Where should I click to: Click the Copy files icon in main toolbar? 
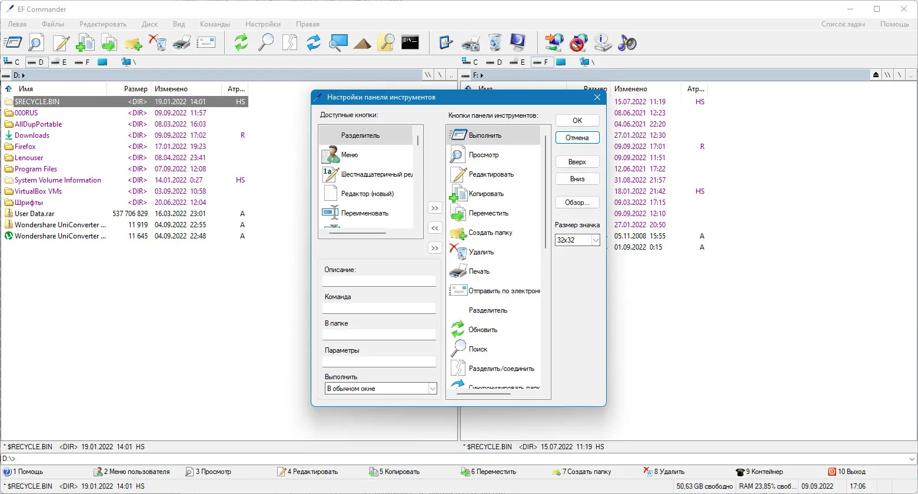85,42
